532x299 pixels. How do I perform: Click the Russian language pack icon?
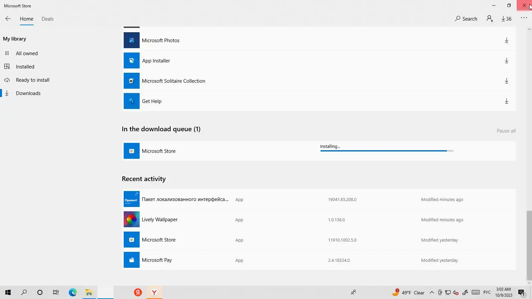(x=132, y=199)
